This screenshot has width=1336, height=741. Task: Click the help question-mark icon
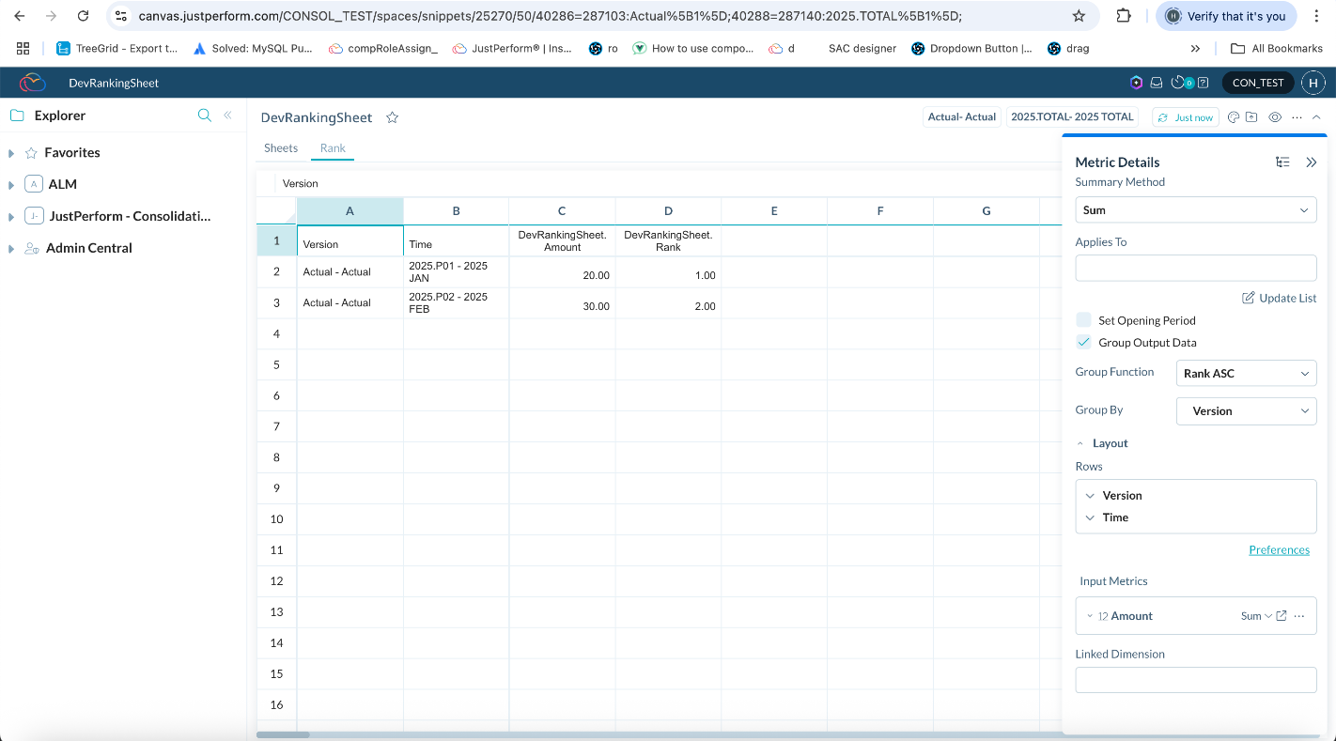point(1203,83)
